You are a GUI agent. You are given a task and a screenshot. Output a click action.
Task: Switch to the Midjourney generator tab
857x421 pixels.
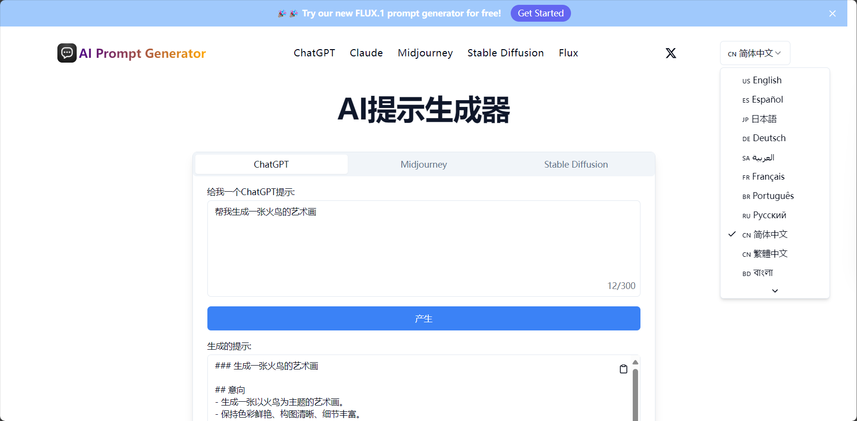[x=424, y=164]
